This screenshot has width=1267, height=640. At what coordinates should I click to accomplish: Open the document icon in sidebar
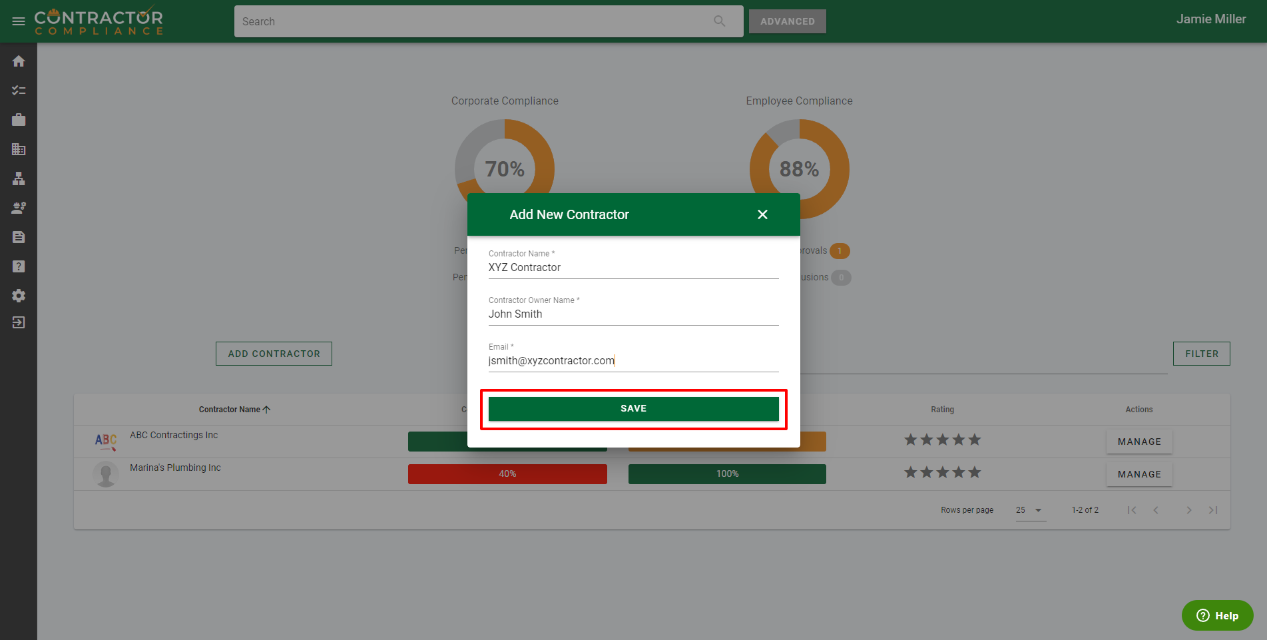[x=19, y=237]
